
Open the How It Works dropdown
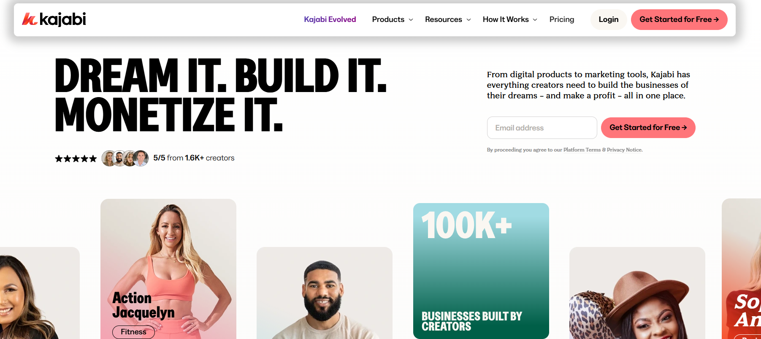[x=510, y=19]
